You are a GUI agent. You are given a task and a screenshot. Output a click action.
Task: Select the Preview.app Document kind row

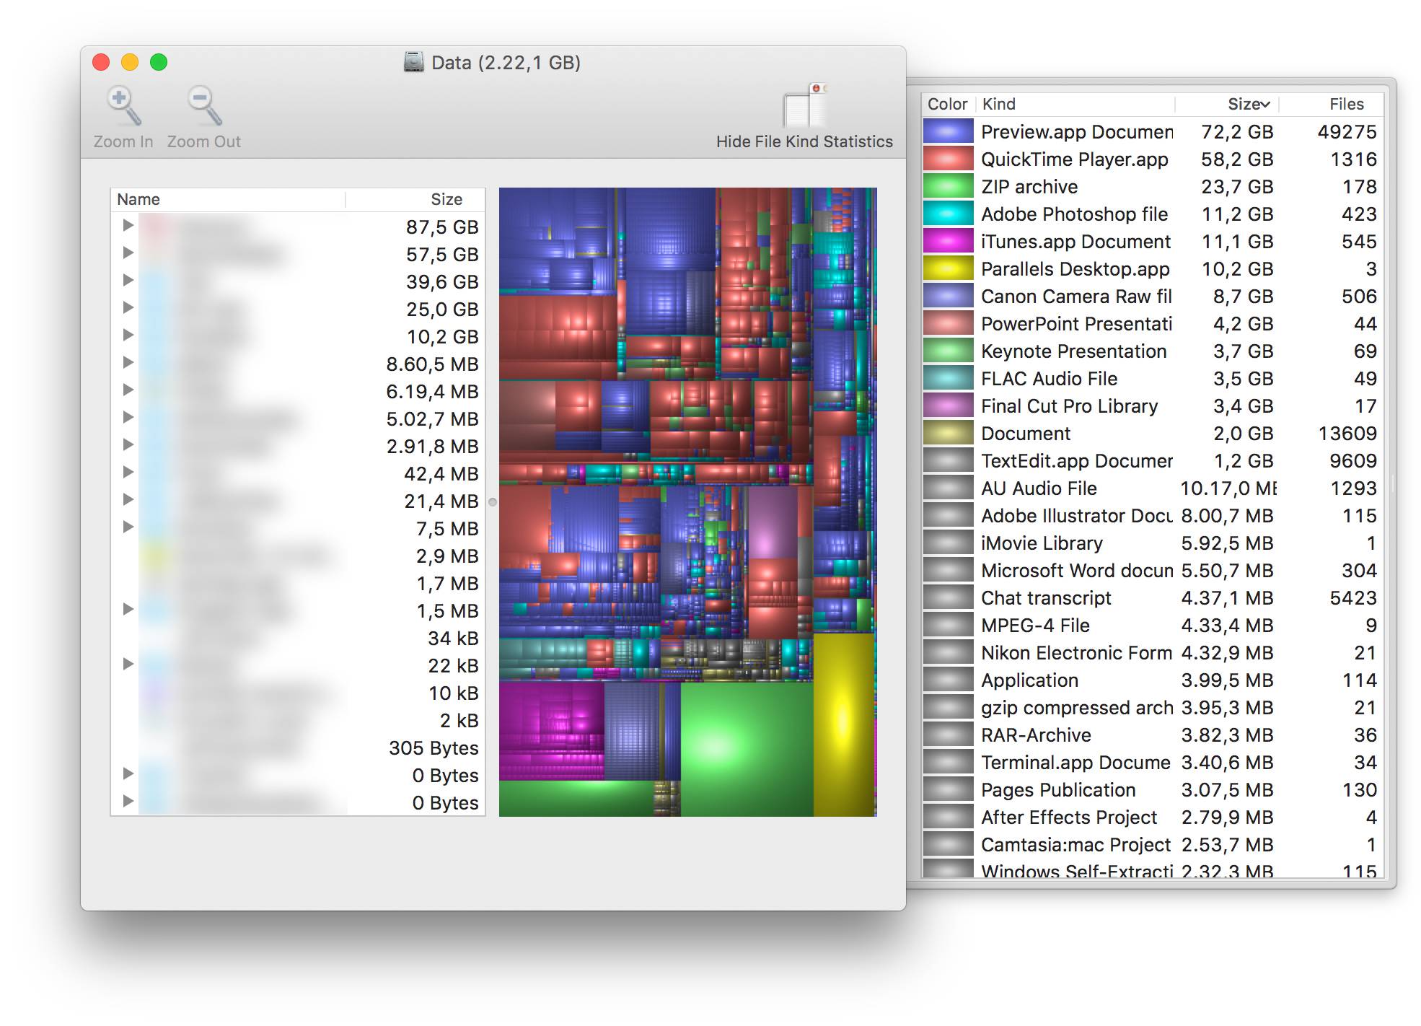click(1153, 131)
